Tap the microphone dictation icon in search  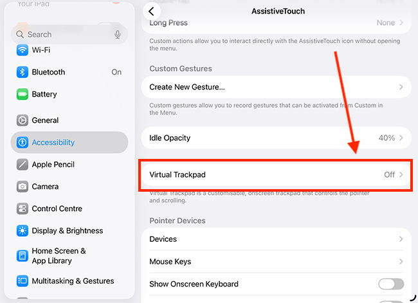(x=118, y=35)
